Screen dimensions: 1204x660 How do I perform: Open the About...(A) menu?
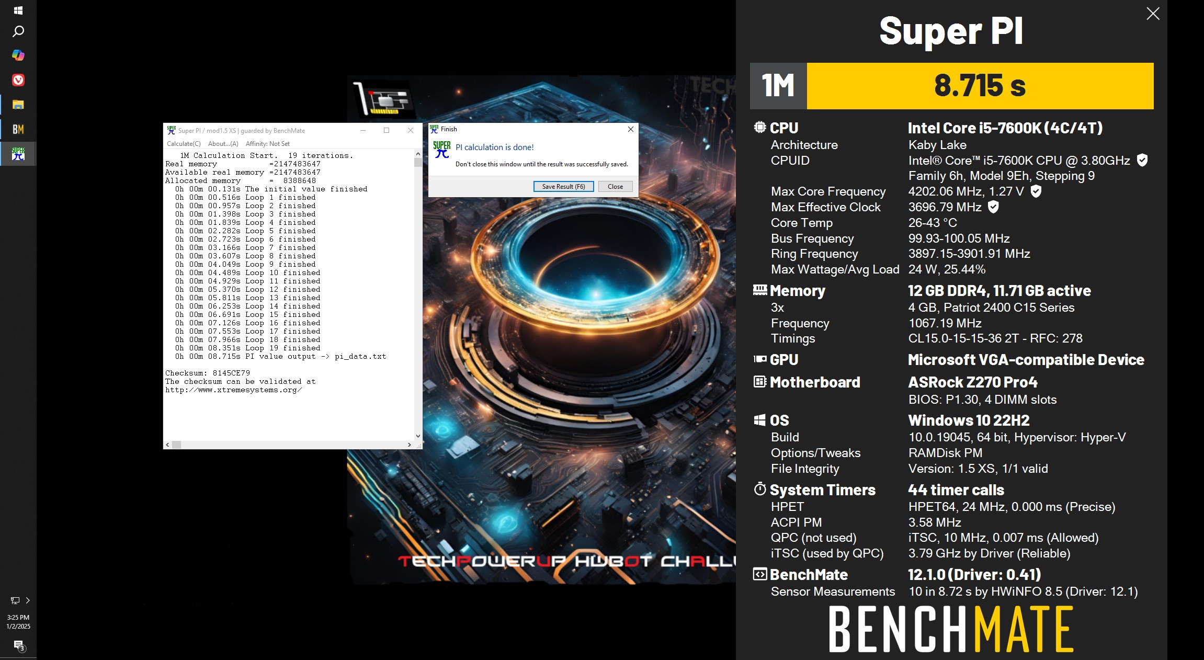click(223, 144)
